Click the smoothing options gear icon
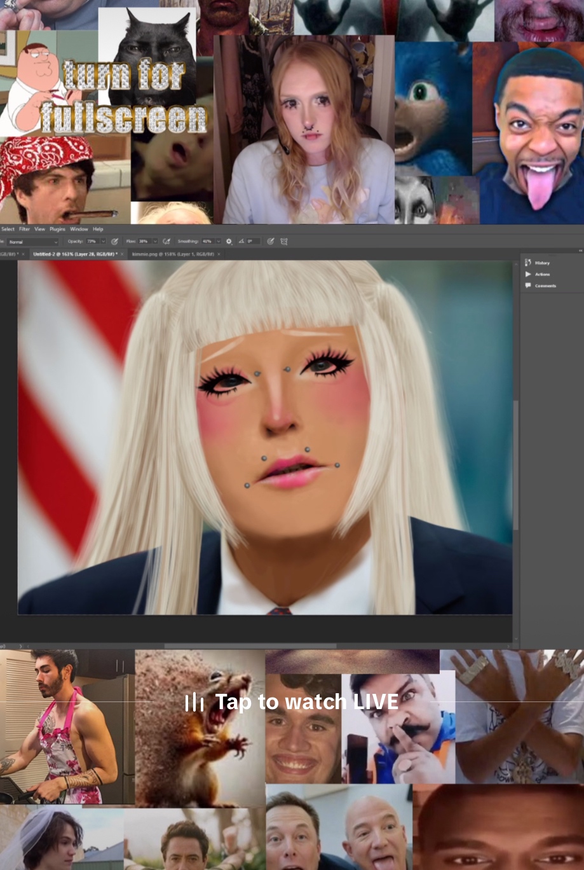The image size is (584, 870). point(229,242)
